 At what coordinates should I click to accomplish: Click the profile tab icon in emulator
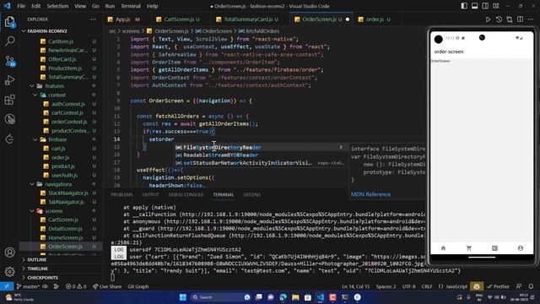coord(521,248)
